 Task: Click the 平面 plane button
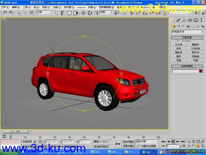(195, 60)
